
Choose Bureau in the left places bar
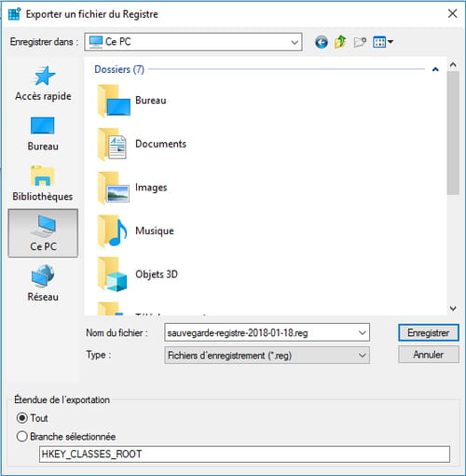(43, 133)
